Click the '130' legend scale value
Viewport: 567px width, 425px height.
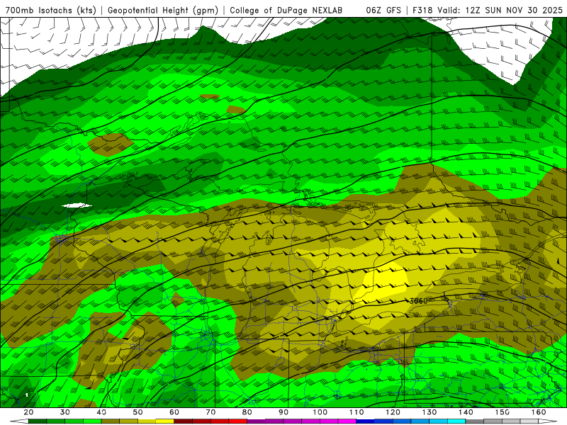click(430, 412)
